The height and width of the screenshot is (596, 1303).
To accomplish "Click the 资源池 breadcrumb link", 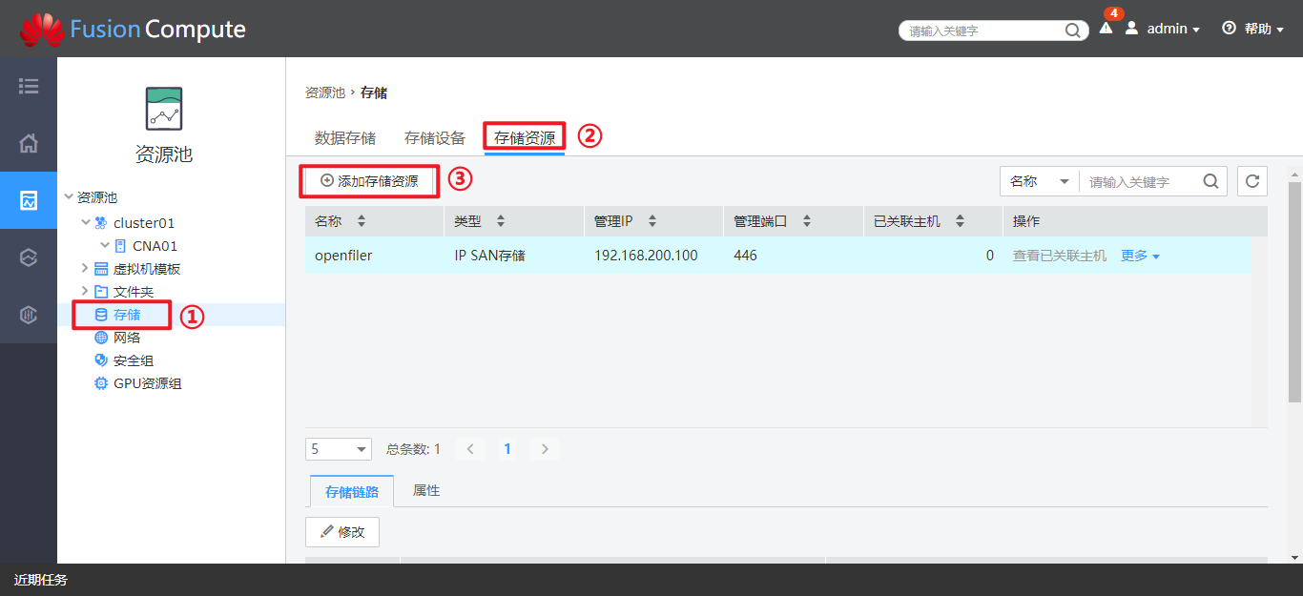I will coord(325,92).
